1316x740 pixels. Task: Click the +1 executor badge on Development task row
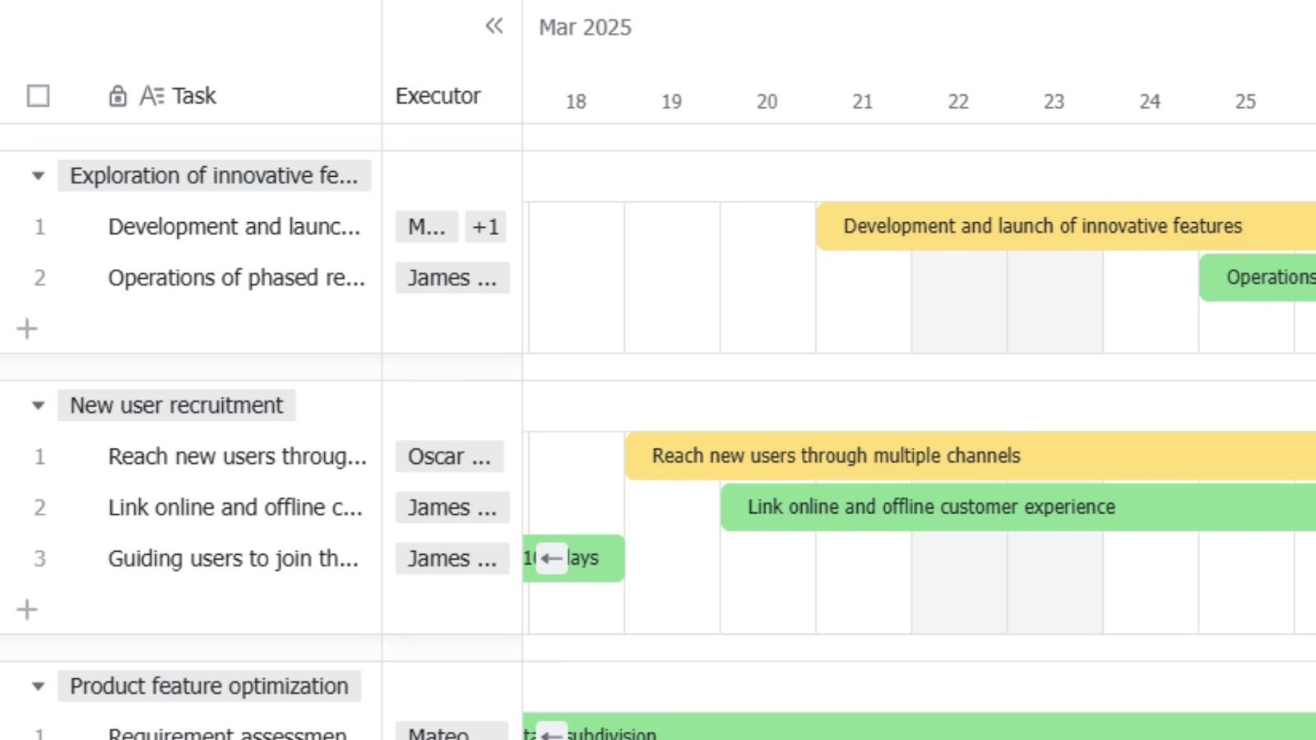click(485, 227)
